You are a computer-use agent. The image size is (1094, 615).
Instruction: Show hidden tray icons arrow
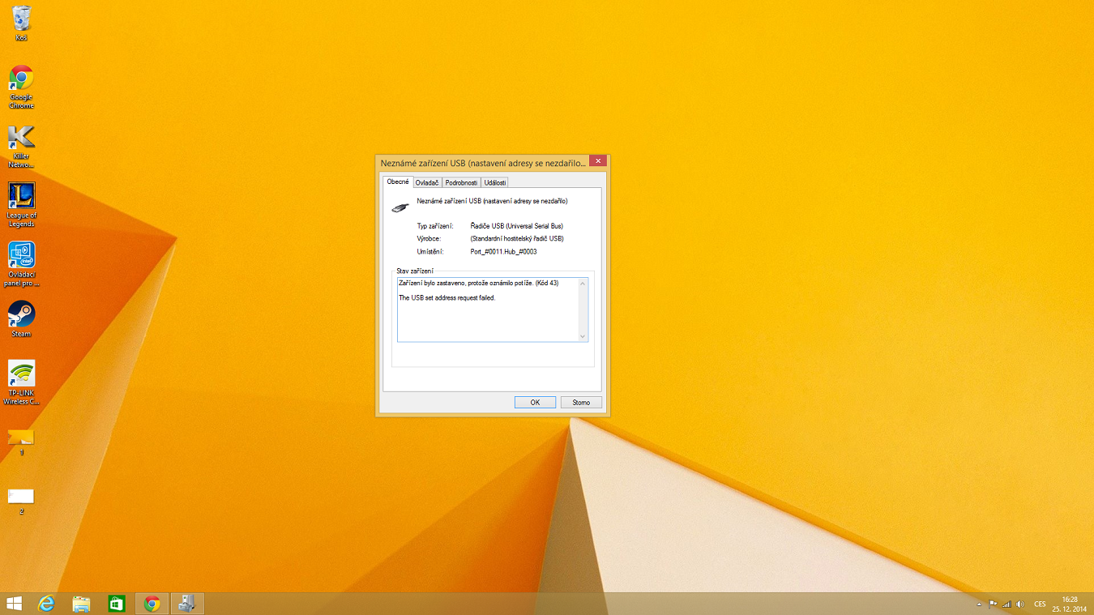(x=979, y=604)
